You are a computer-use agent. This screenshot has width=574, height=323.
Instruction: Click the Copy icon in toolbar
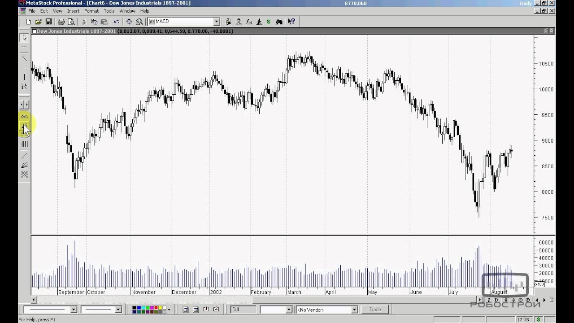coord(94,22)
